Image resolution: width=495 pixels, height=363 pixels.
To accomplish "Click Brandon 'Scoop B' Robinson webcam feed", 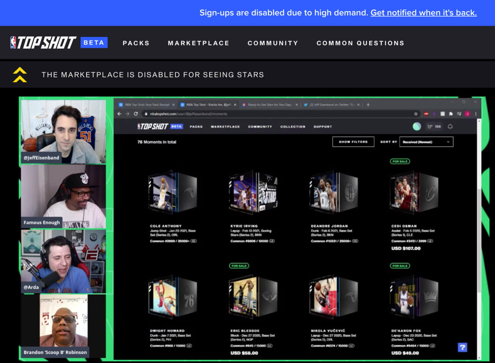I will pyautogui.click(x=63, y=326).
